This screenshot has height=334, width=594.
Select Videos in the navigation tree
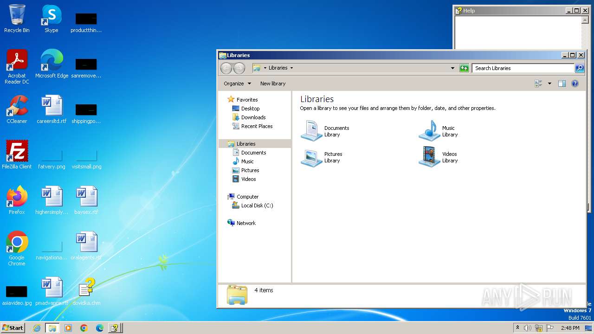click(x=248, y=179)
